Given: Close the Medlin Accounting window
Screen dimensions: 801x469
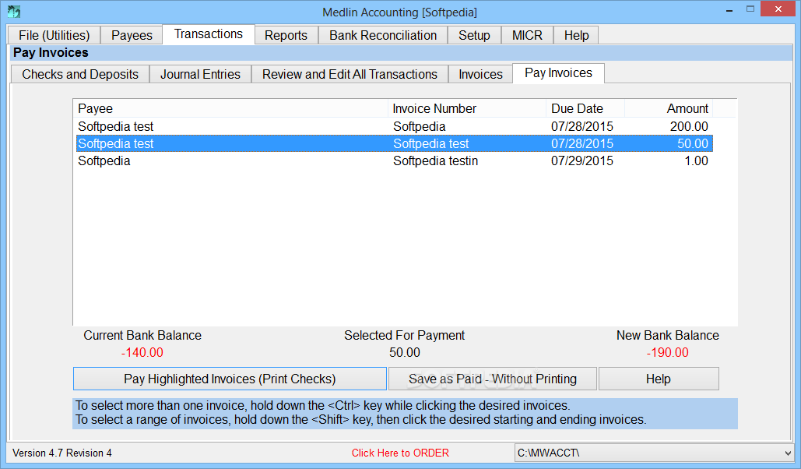Looking at the screenshot, I should pos(778,9).
